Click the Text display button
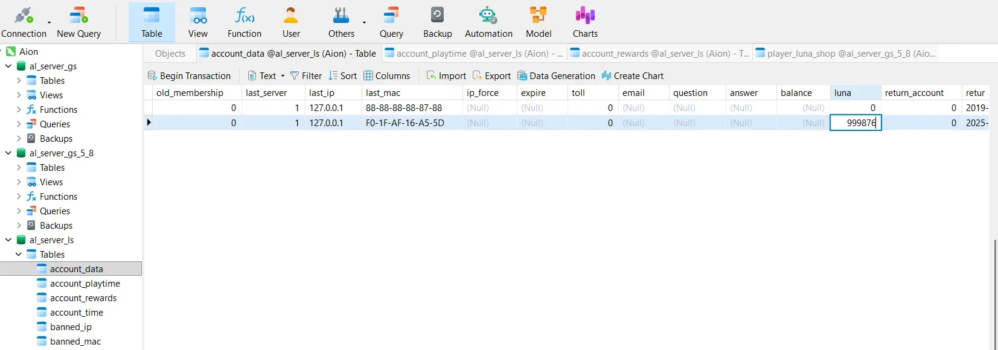Image resolution: width=998 pixels, height=350 pixels. pos(262,75)
